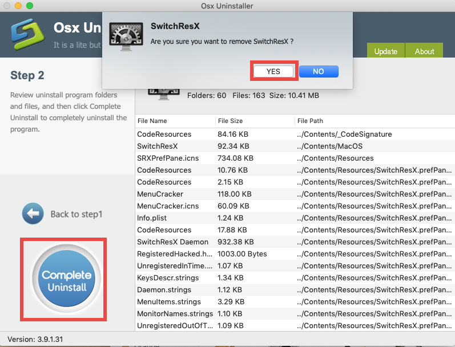The height and width of the screenshot is (347, 455).
Task: Click NO to cancel removal
Action: (x=319, y=72)
